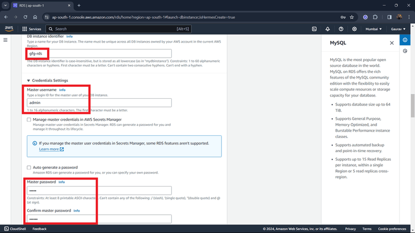Close the MySQL help panel

(x=392, y=43)
